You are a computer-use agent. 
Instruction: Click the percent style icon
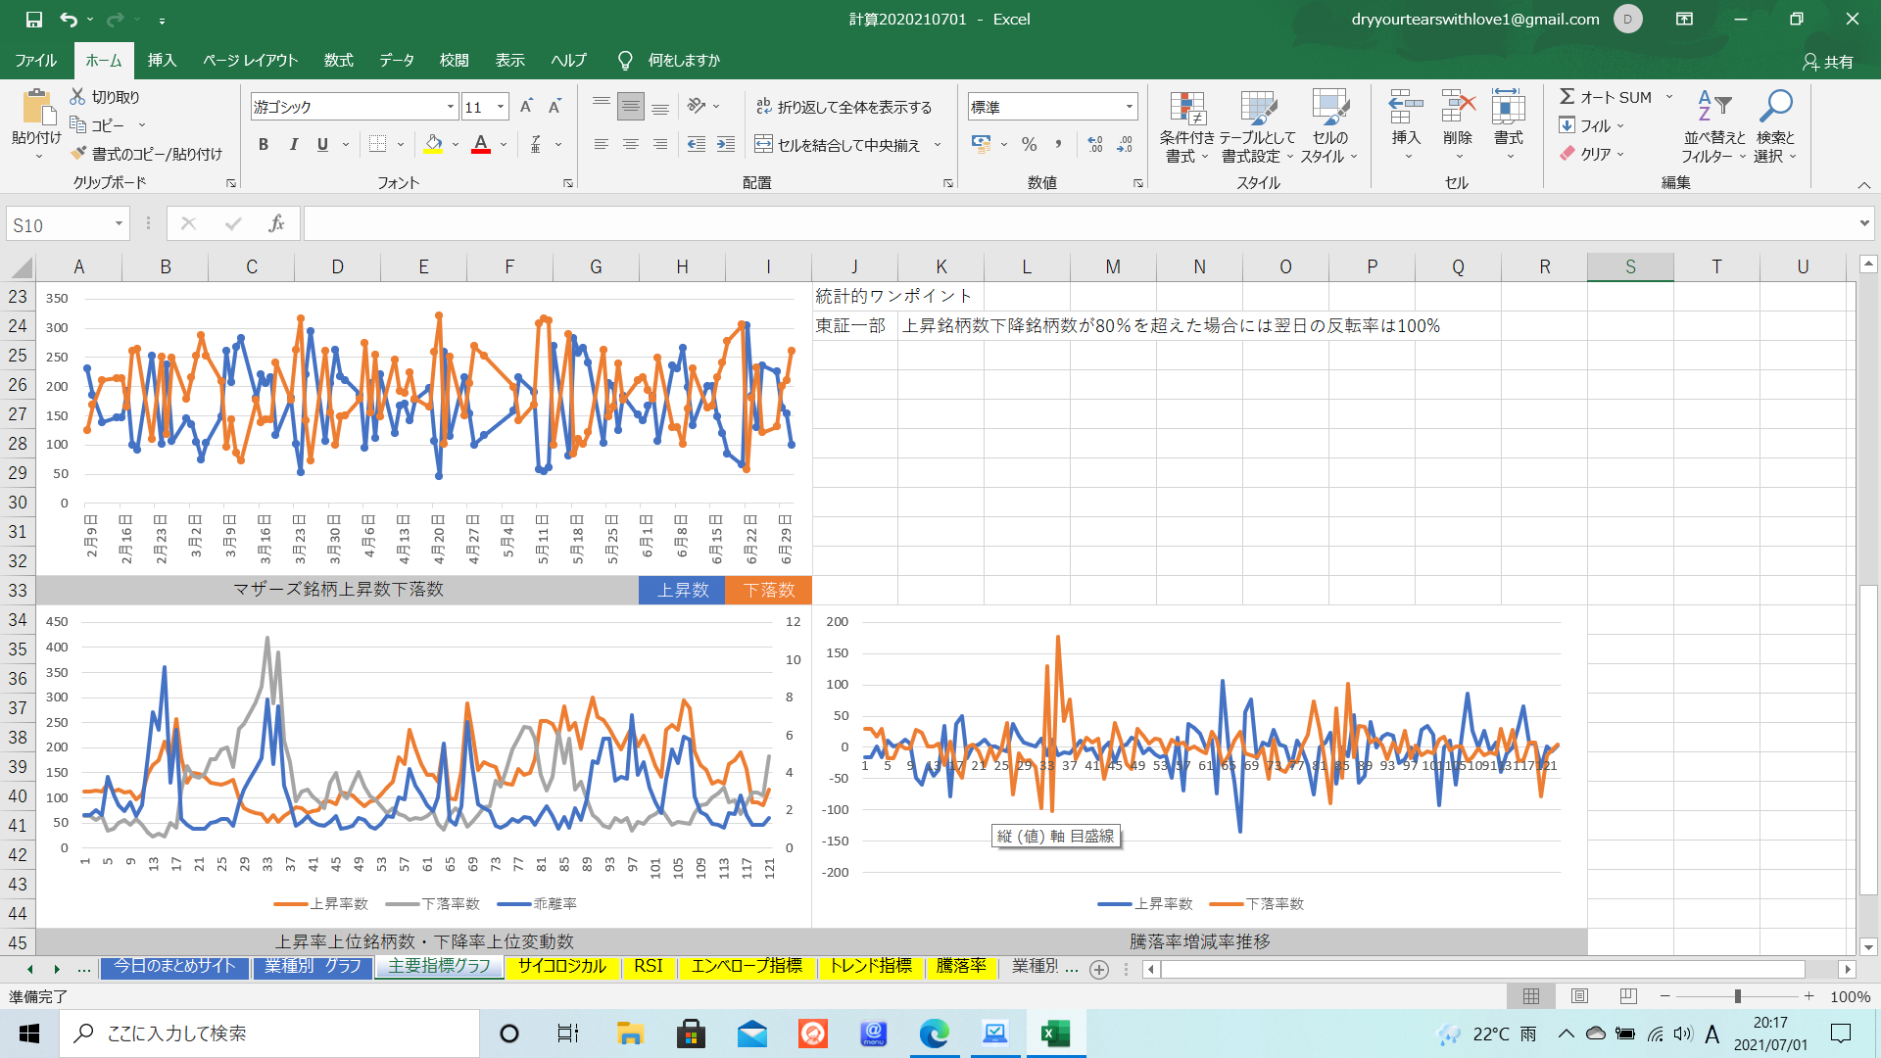pos(1029,145)
